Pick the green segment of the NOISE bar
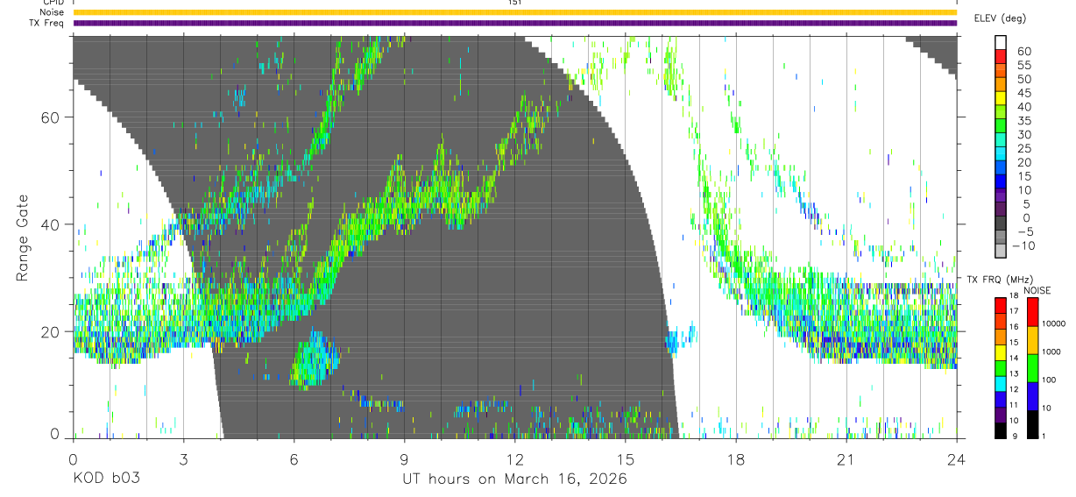Viewport: 1076px width, 497px height. pyautogui.click(x=1032, y=368)
